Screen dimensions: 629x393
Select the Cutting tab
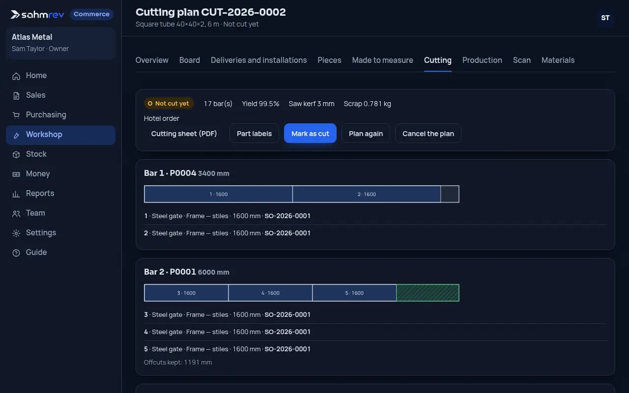tap(438, 60)
